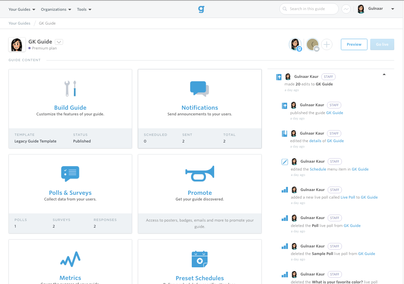Click the Guidebook logo in the header
The image size is (404, 284).
[201, 9]
